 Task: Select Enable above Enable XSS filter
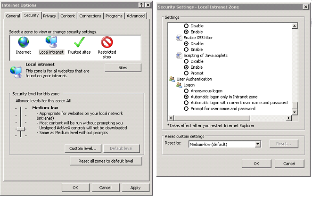point(186,32)
